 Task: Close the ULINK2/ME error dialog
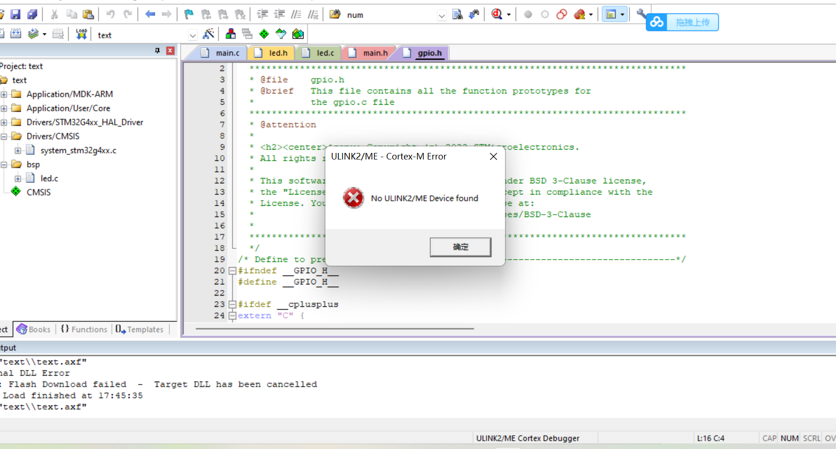click(493, 156)
